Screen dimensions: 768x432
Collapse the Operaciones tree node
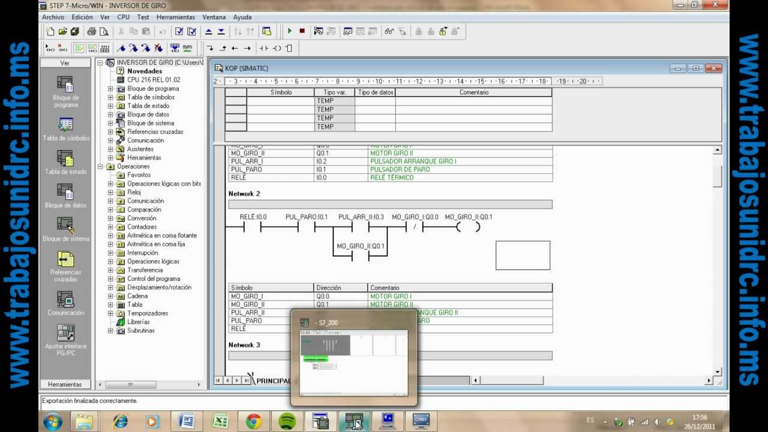click(x=100, y=167)
